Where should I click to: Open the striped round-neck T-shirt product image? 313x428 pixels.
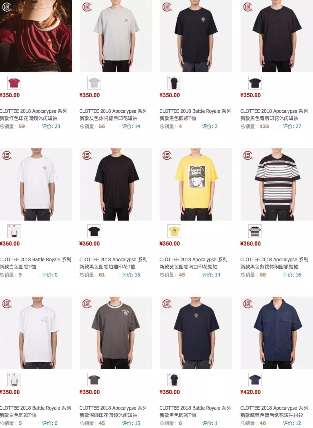276,184
